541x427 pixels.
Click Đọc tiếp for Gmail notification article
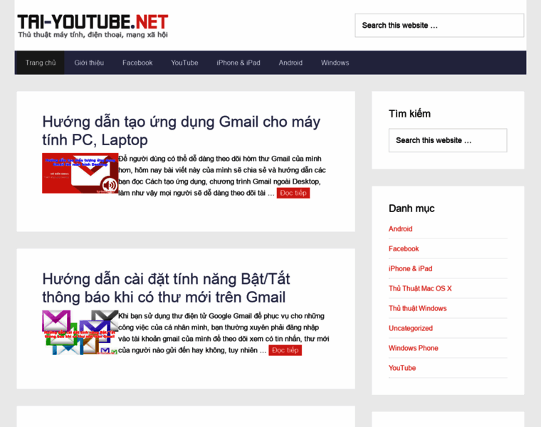click(285, 350)
